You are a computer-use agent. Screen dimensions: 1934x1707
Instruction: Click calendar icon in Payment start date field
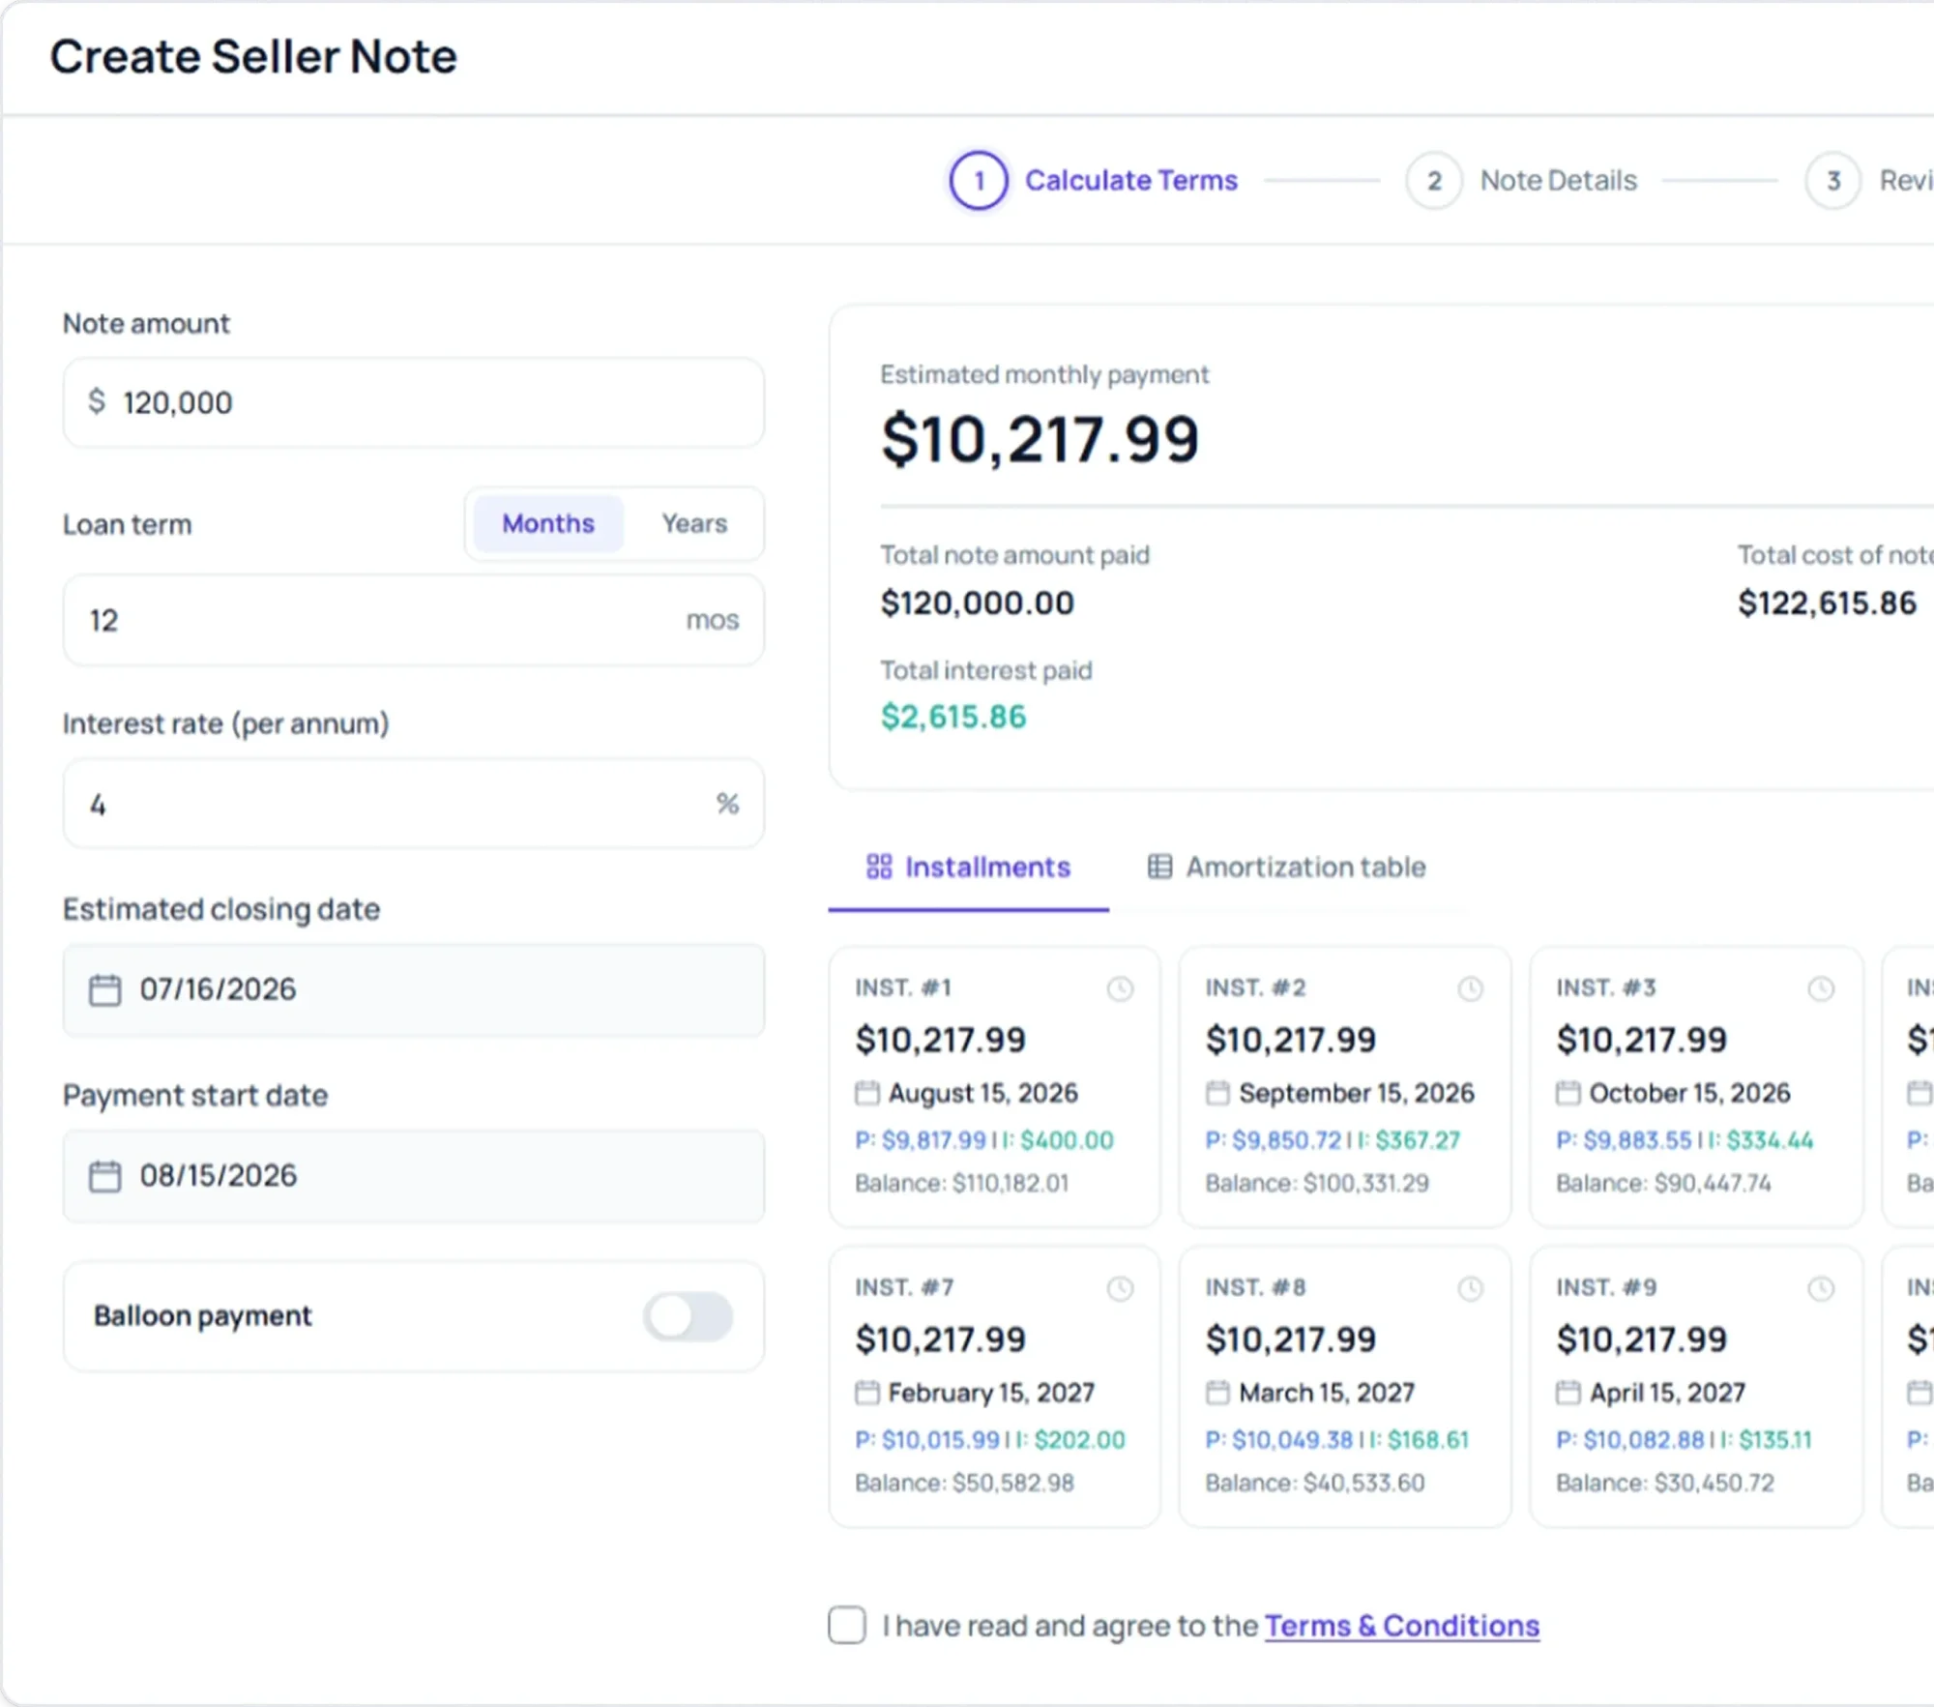[x=104, y=1176]
